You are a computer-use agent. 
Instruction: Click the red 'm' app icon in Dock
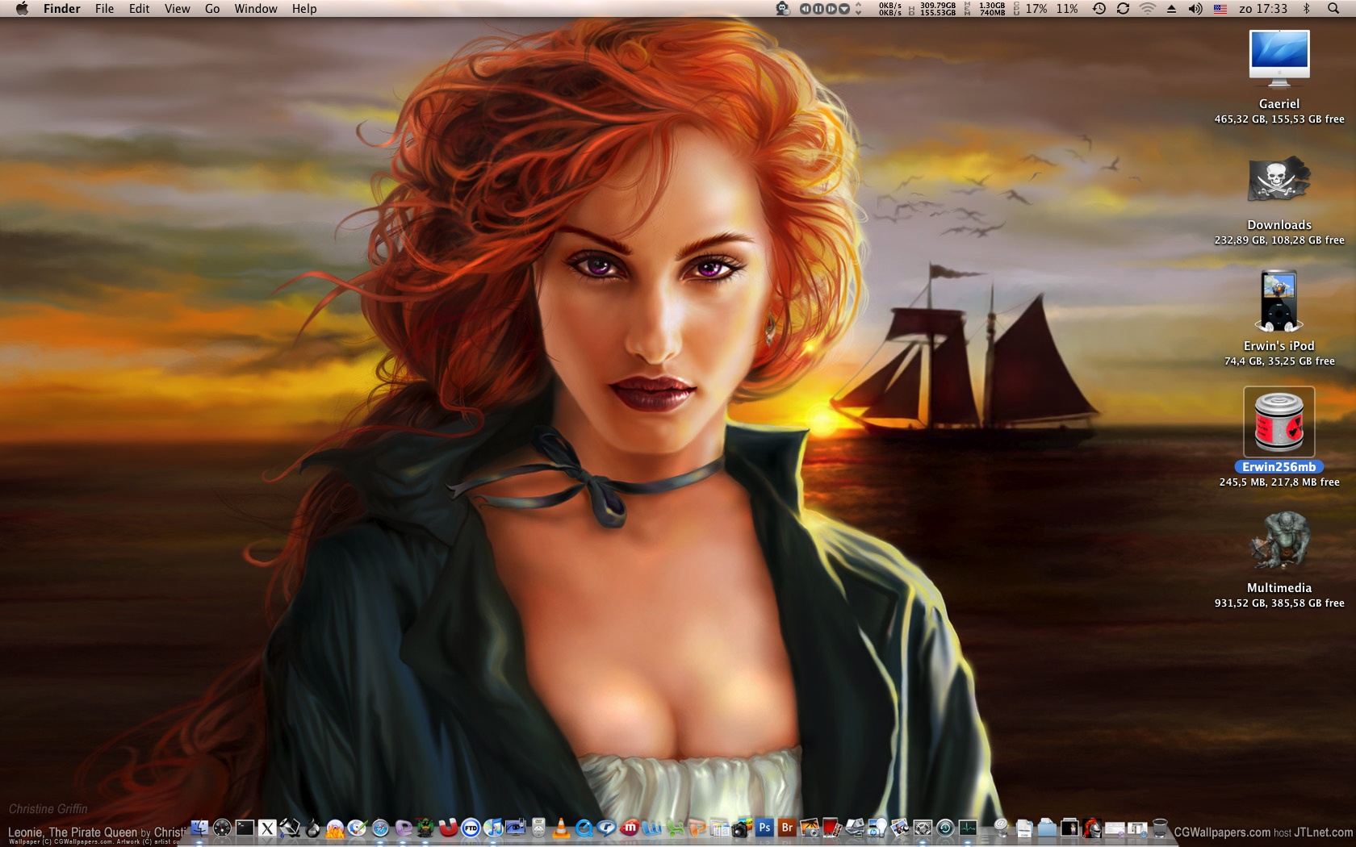629,828
